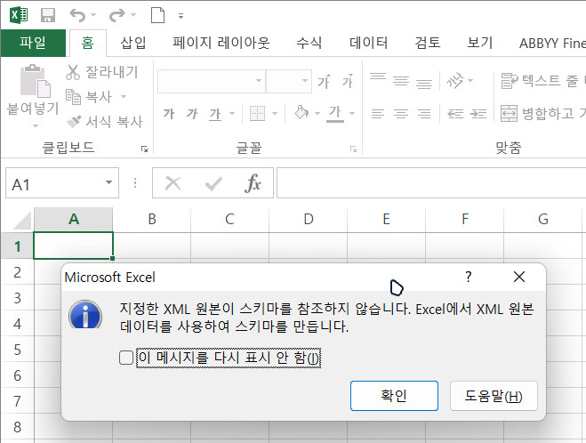Open the font name dropdown
Viewport: 586px width, 443px height.
[258, 81]
